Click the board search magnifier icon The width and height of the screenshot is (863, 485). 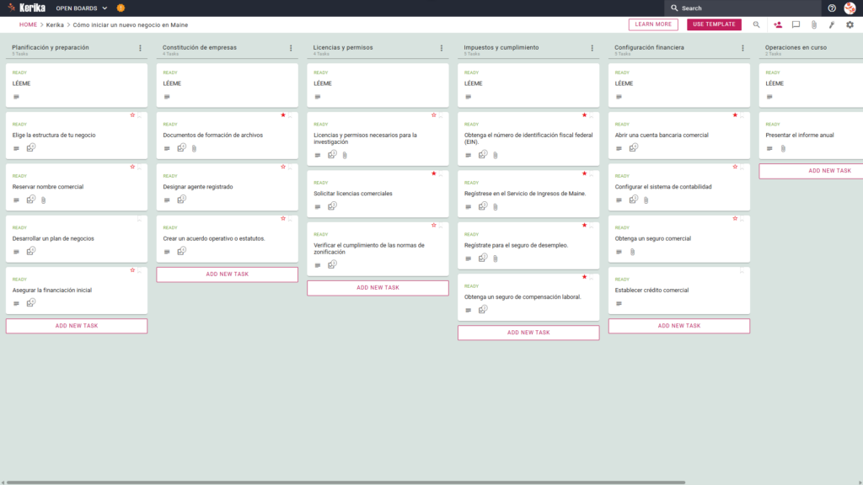pos(756,24)
